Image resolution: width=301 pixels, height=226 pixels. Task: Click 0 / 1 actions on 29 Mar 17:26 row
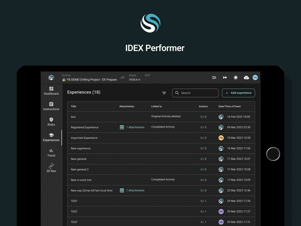(203, 201)
